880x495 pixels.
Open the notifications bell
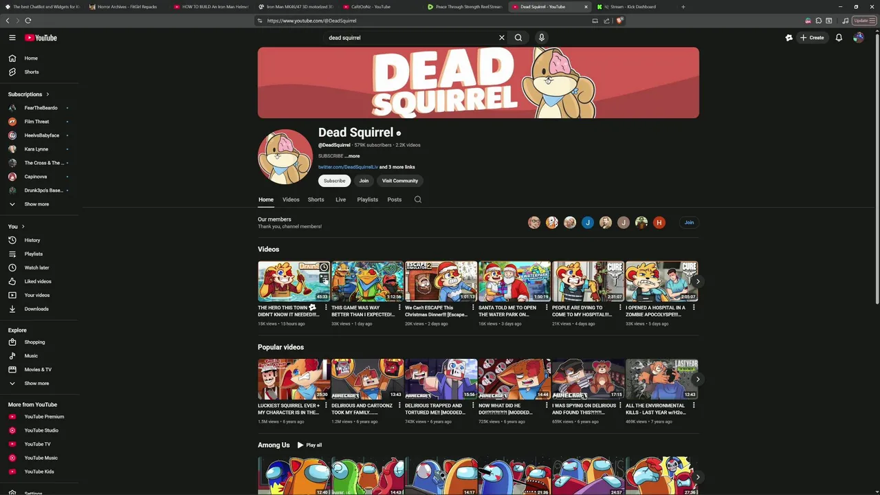tap(839, 38)
